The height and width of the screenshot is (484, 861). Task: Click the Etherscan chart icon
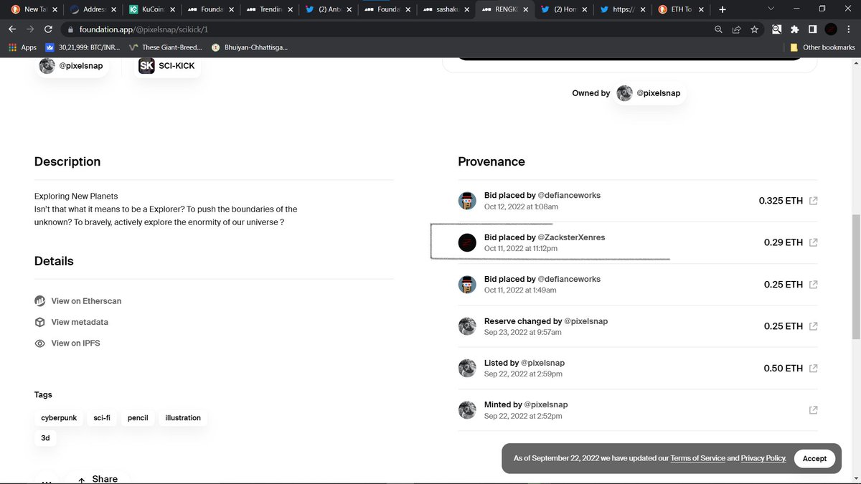pyautogui.click(x=40, y=301)
